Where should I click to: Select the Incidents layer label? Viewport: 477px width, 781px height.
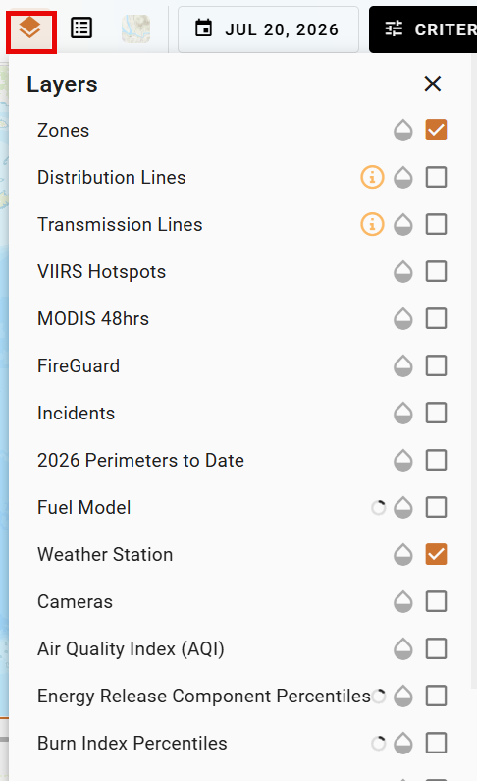point(77,413)
